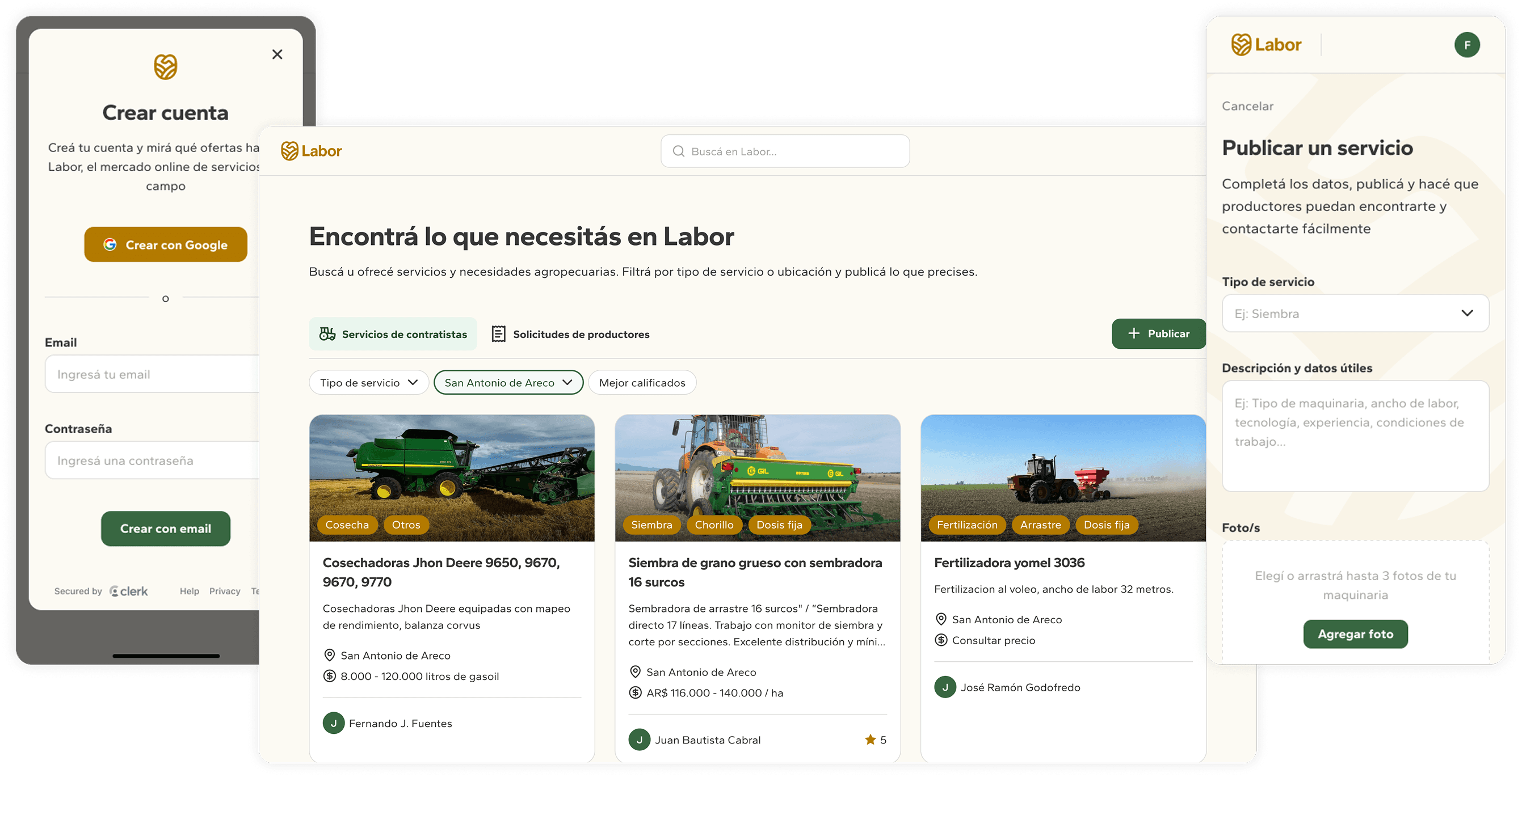Open the Ej: Siembra service type selector
This screenshot has width=1522, height=820.
click(x=1355, y=313)
